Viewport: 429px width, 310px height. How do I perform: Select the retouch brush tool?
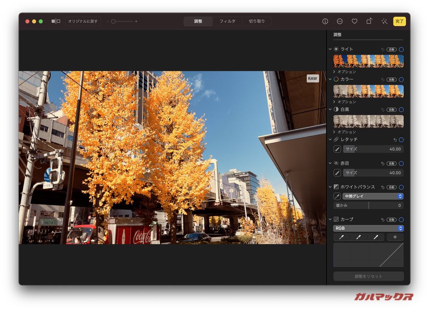pyautogui.click(x=338, y=149)
